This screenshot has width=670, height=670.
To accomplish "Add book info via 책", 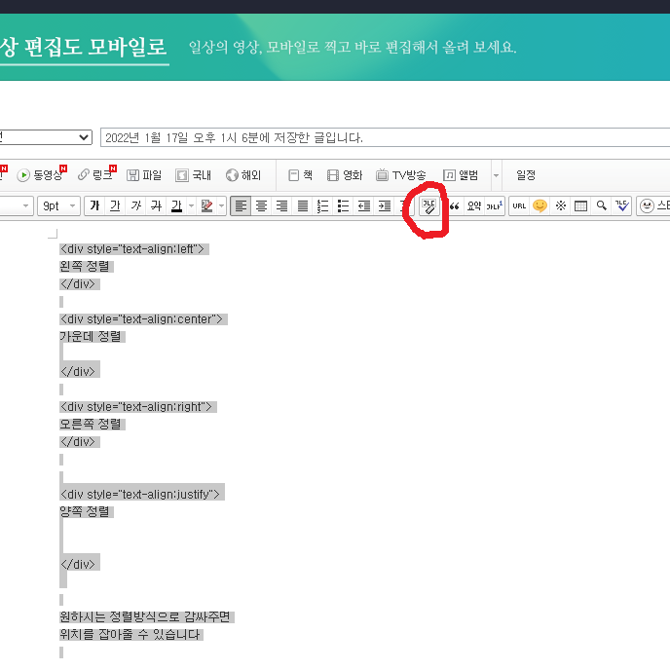I will pos(300,175).
